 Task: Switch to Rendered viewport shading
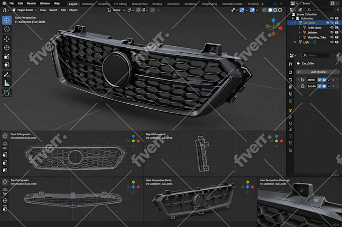pos(280,10)
